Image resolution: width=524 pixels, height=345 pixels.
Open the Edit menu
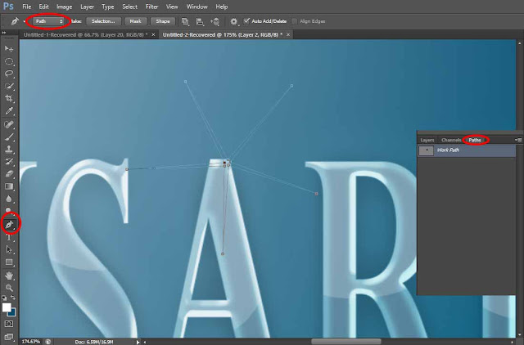point(43,7)
